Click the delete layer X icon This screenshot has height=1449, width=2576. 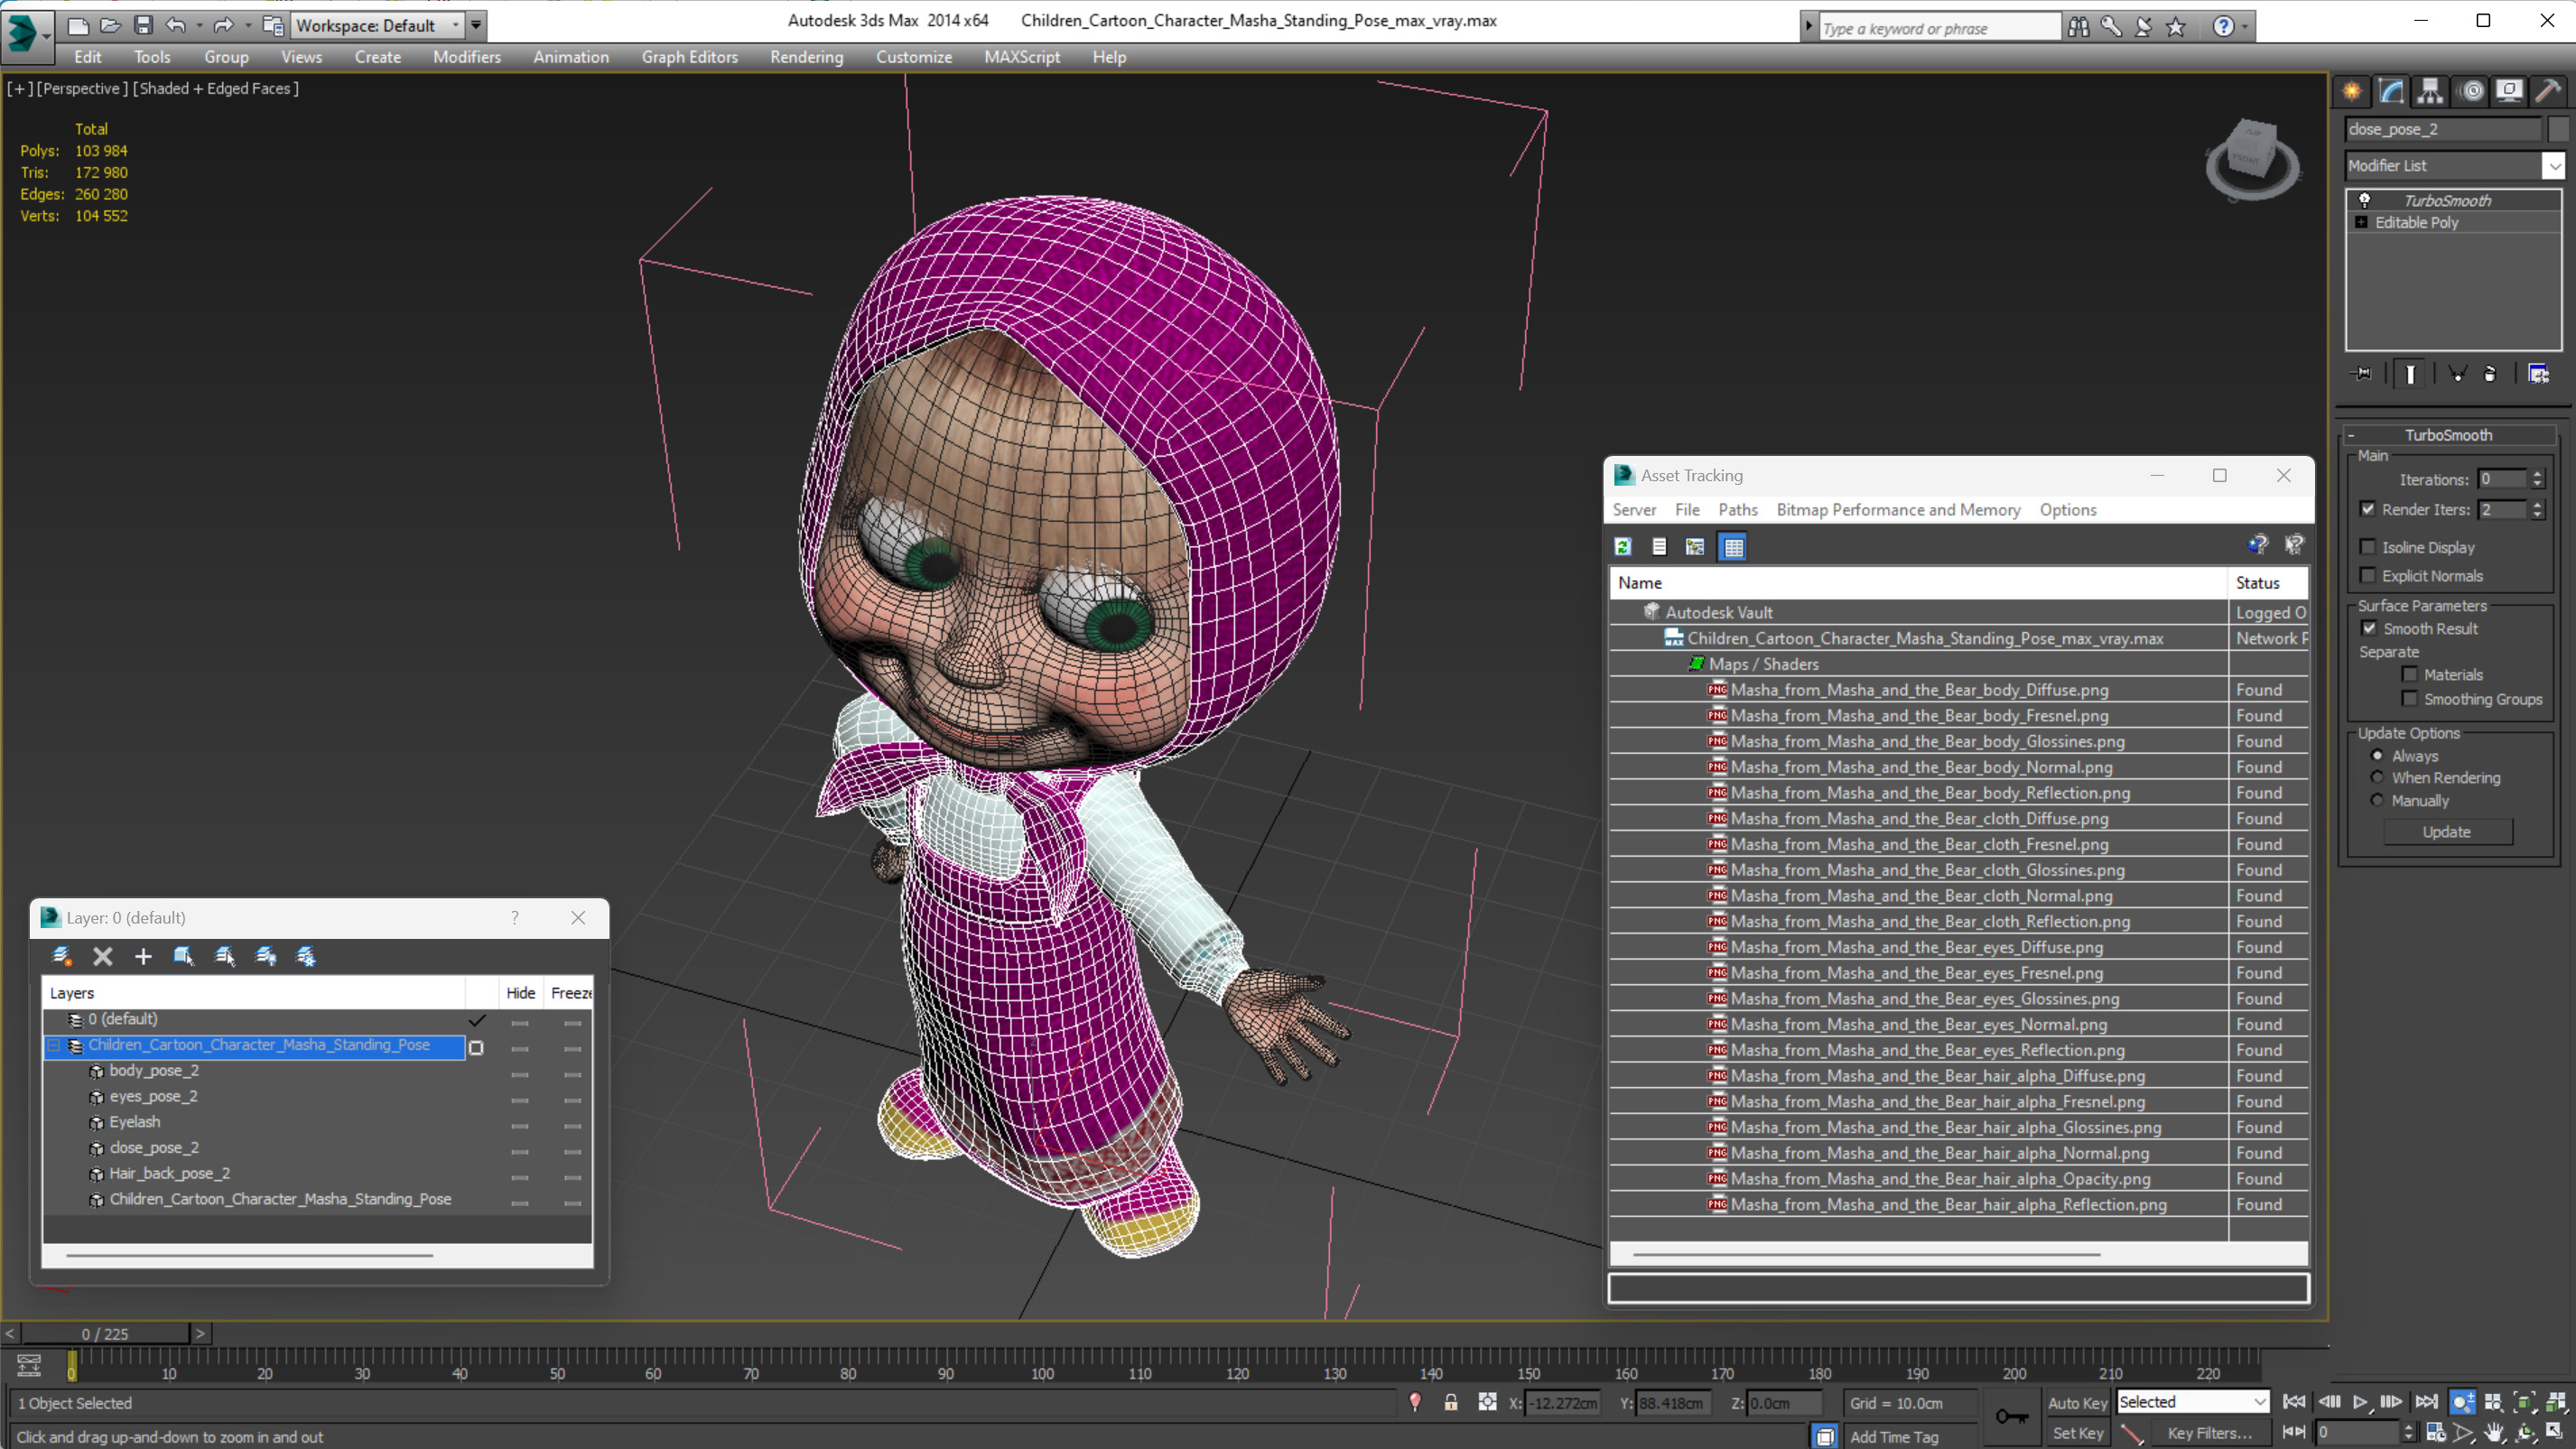tap(102, 956)
